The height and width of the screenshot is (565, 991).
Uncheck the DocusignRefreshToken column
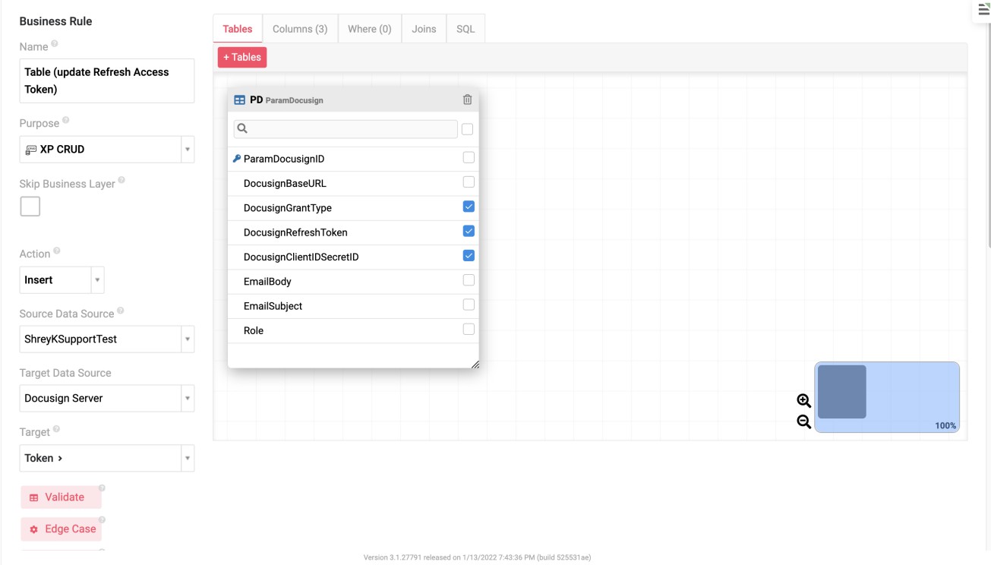click(x=469, y=232)
